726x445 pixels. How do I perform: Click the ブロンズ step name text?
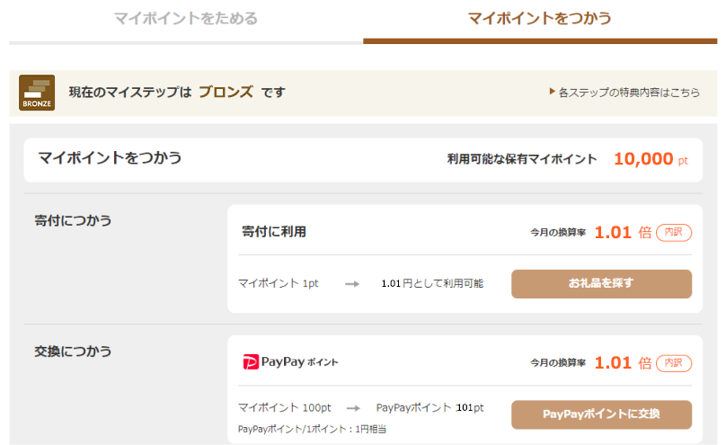click(226, 93)
